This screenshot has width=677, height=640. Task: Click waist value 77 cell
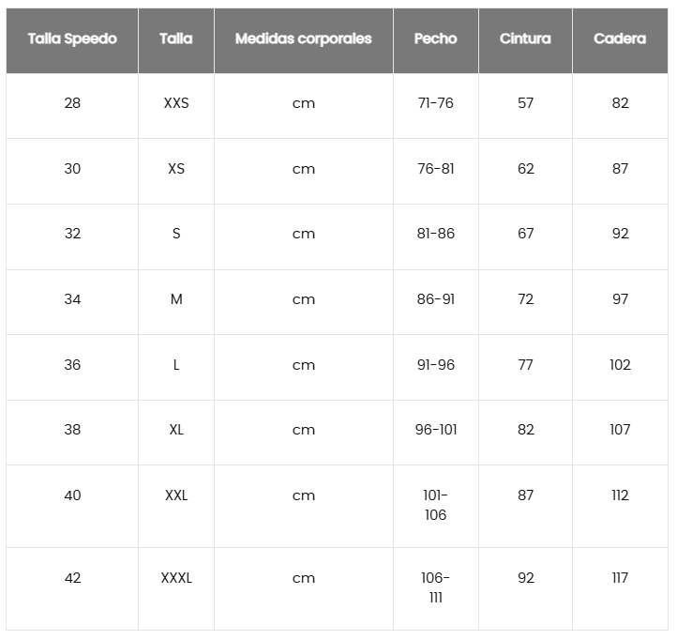[525, 365]
